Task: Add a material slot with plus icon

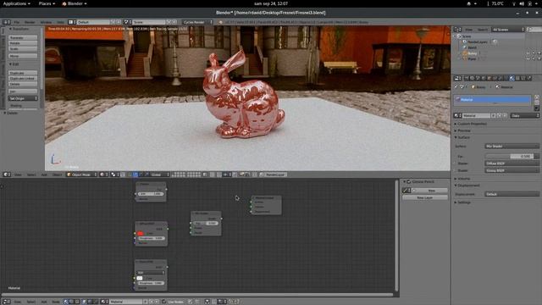Action: 536,97
